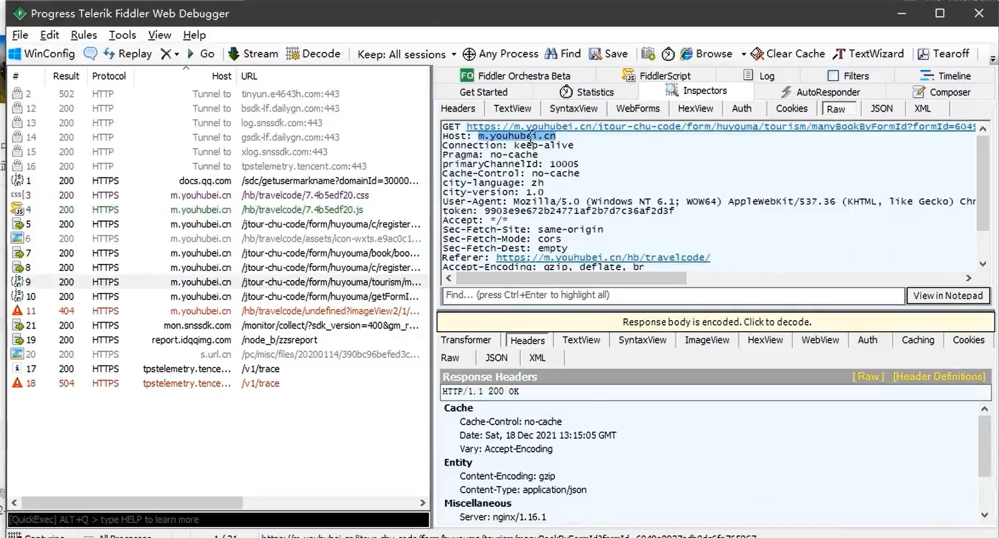The image size is (999, 538).
Task: Click raw request vertical scrollbar thumb
Action: pyautogui.click(x=983, y=183)
